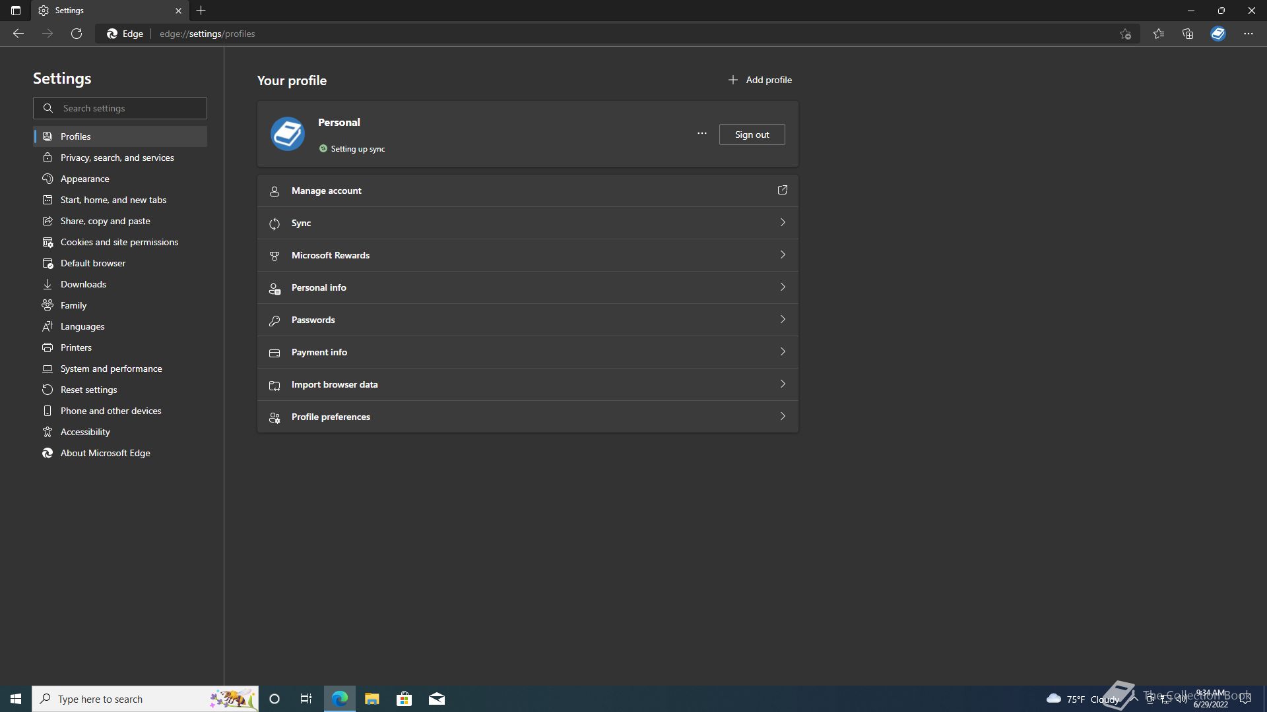This screenshot has width=1267, height=712.
Task: Open Languages settings
Action: pyautogui.click(x=120, y=326)
